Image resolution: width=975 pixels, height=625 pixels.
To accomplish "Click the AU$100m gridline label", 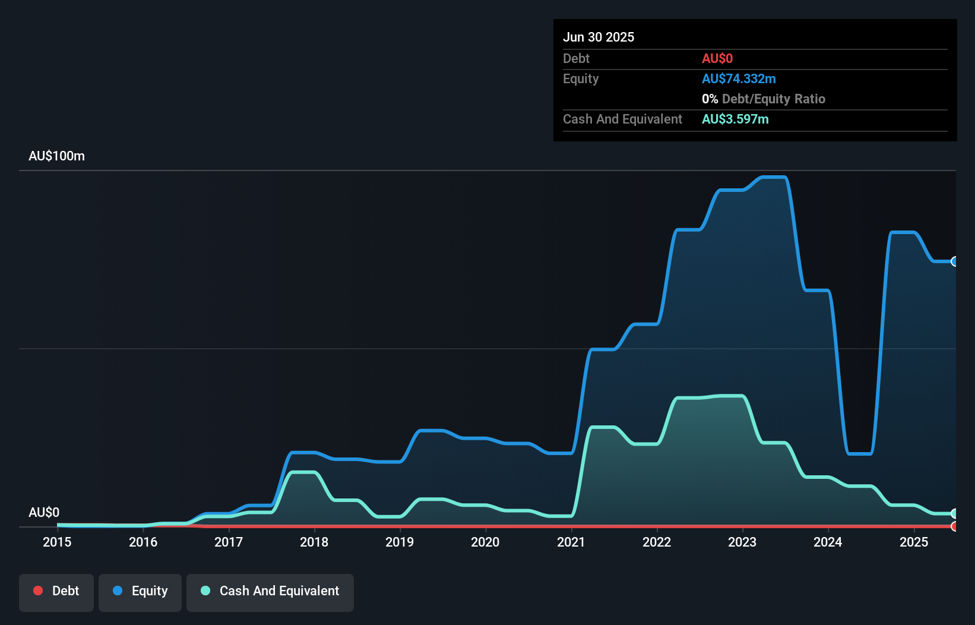I will [x=56, y=156].
